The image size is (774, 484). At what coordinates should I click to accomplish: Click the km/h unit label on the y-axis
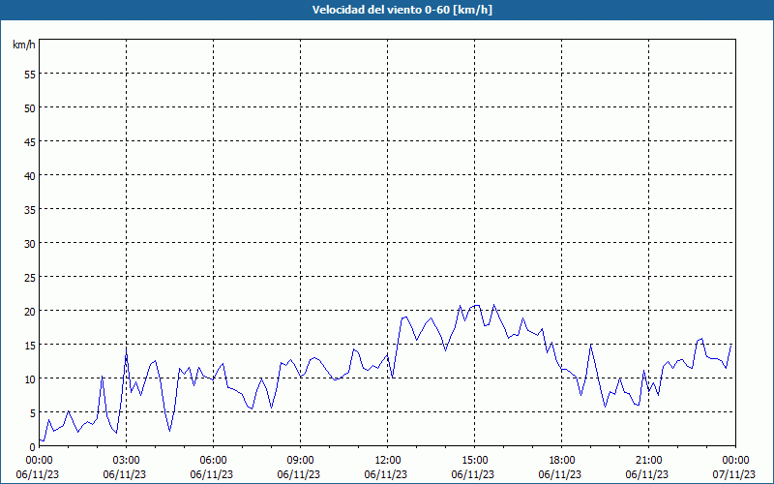click(23, 45)
